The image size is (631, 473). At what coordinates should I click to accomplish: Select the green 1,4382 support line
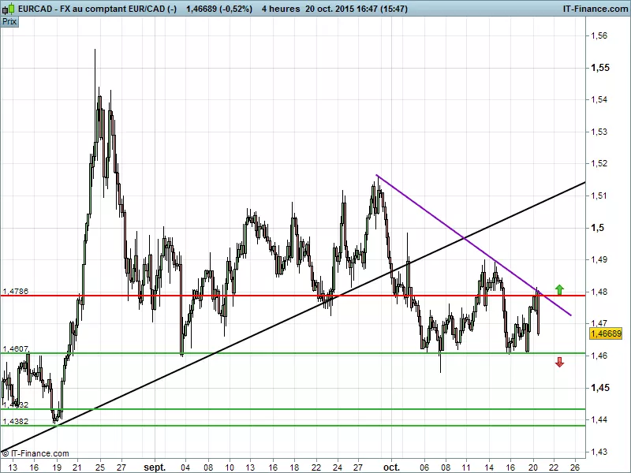[x=293, y=426]
